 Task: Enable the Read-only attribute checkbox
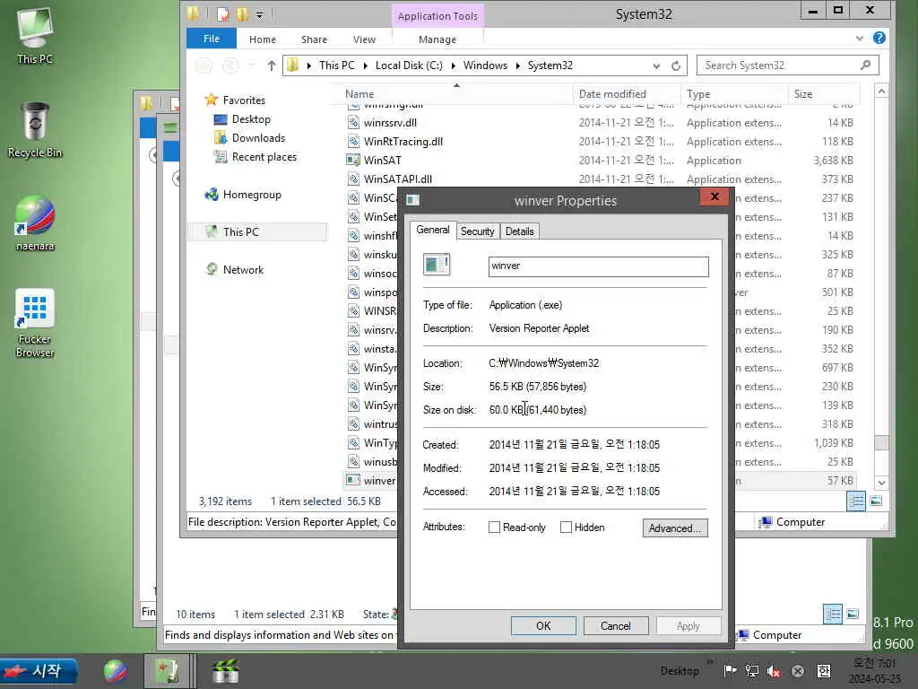click(494, 528)
